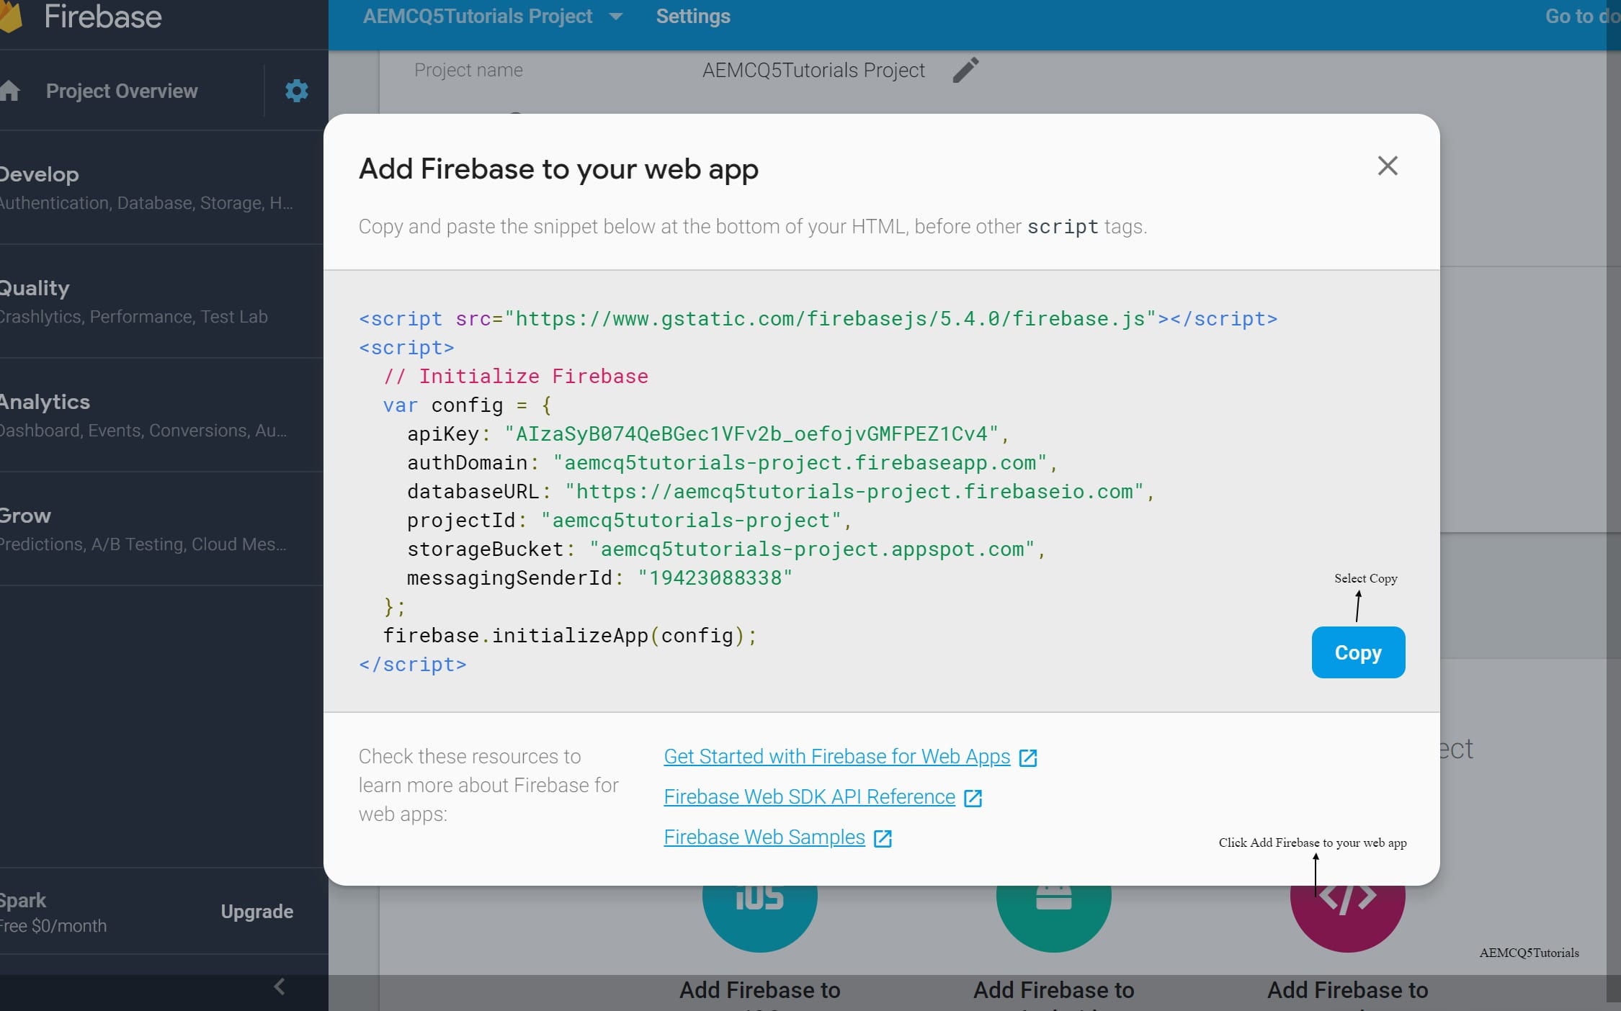Click the Firebase logo text at top left
Image resolution: width=1621 pixels, height=1011 pixels.
pos(102,17)
